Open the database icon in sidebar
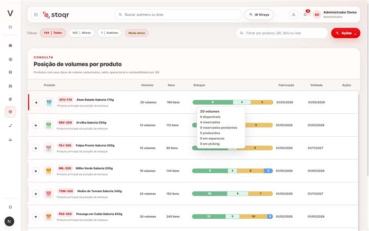 [10, 72]
